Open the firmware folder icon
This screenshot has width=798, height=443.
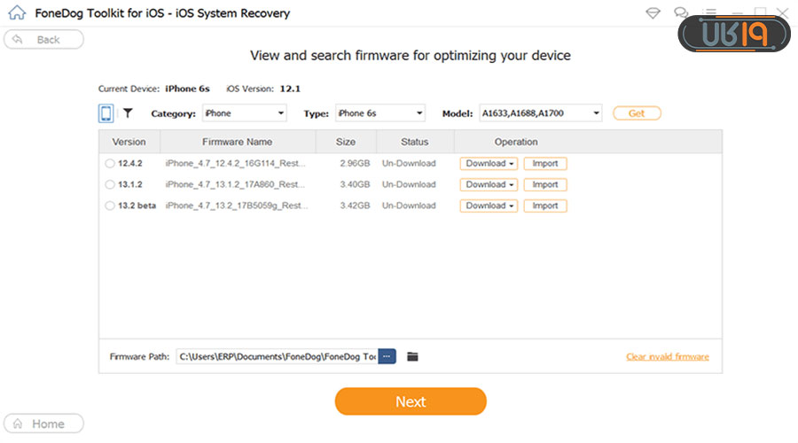coord(412,356)
